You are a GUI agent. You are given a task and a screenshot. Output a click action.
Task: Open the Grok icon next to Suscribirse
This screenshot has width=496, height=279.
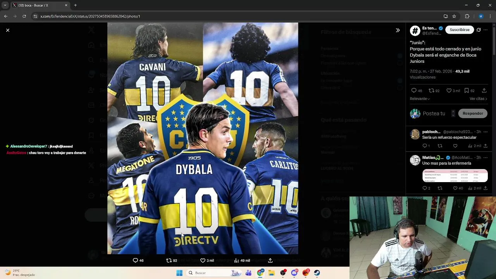[479, 30]
